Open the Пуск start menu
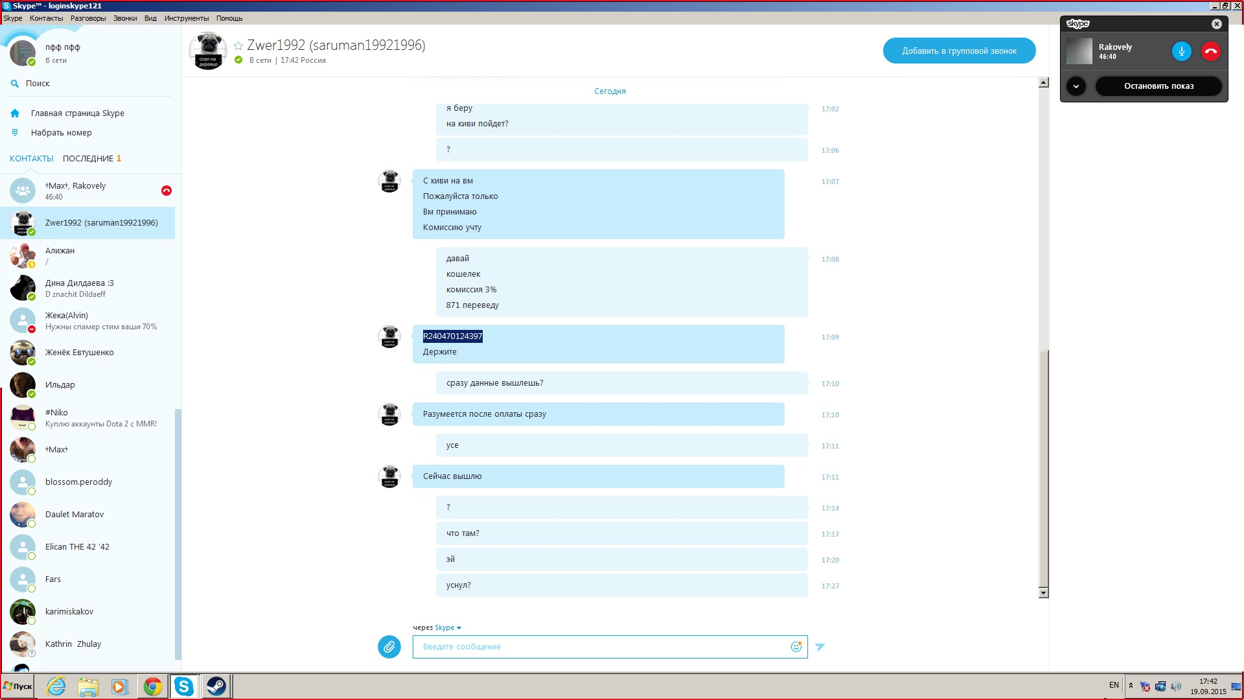Image resolution: width=1244 pixels, height=700 pixels. pos(17,686)
